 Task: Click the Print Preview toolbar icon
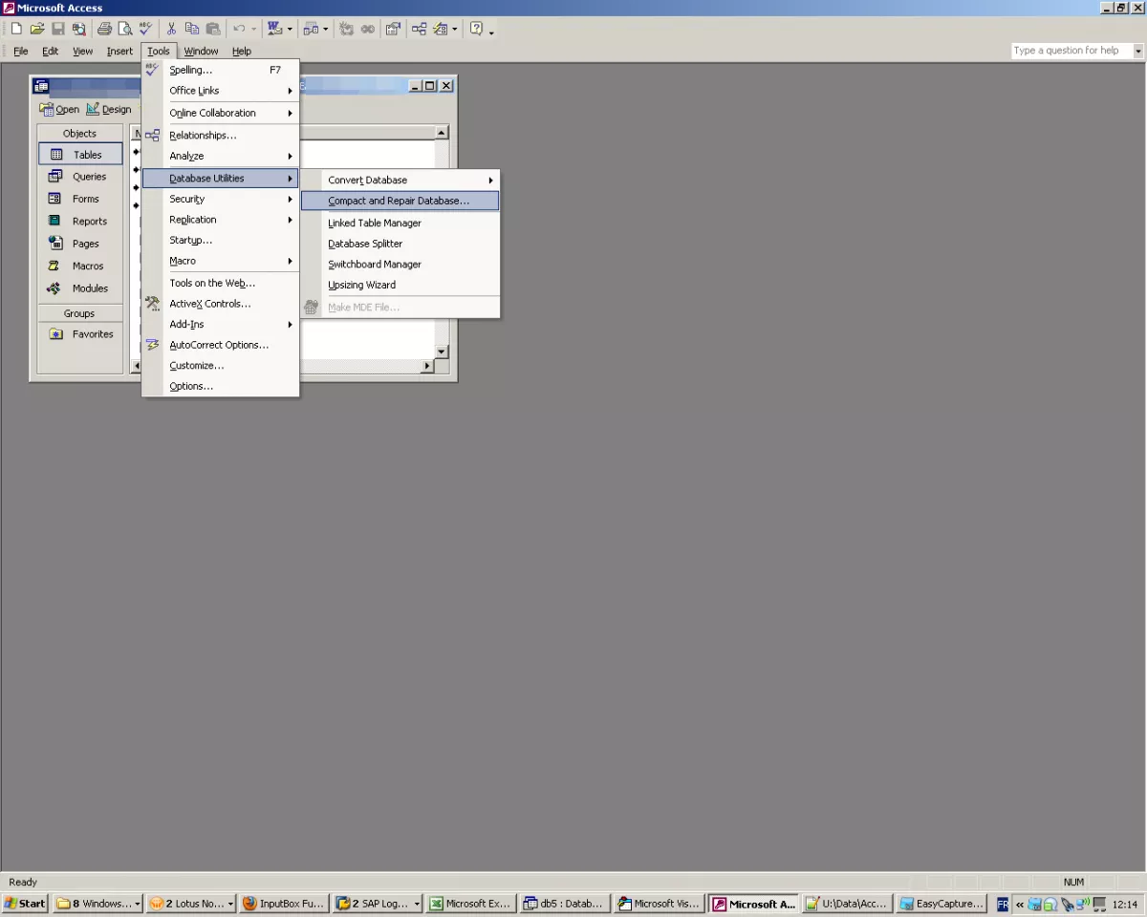click(x=125, y=29)
